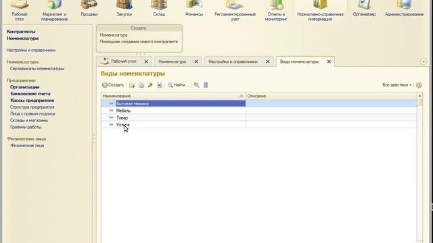Click the cancel search toolbar icon

(x=196, y=85)
